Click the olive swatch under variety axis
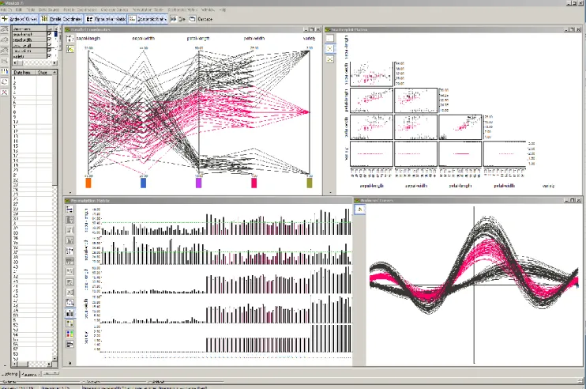The height and width of the screenshot is (389, 586). [x=310, y=183]
